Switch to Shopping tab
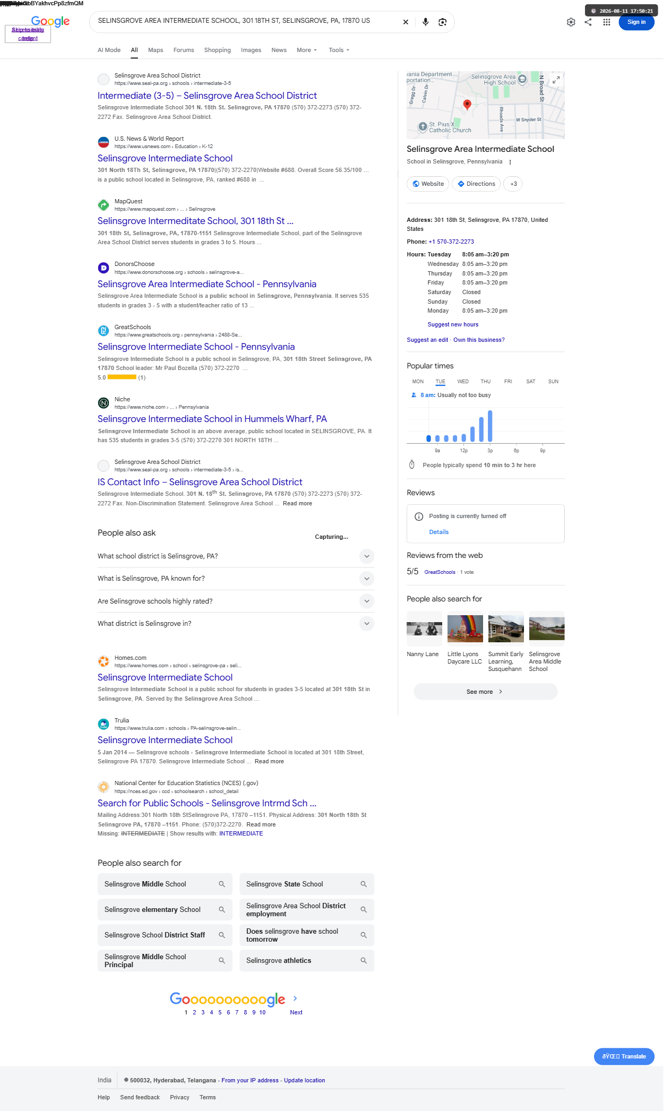This screenshot has width=671, height=1111. point(217,50)
